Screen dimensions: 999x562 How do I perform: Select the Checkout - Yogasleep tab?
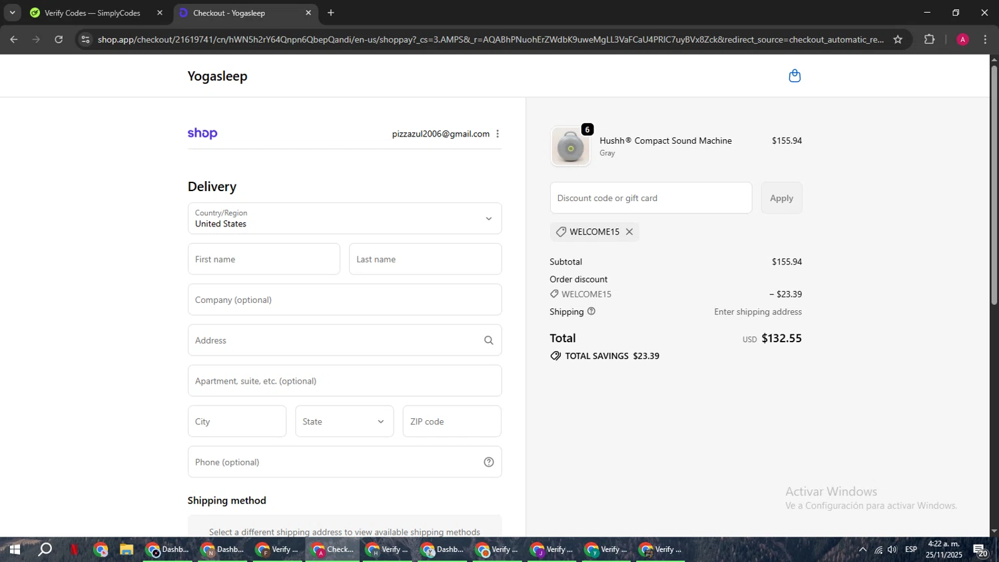click(x=244, y=13)
